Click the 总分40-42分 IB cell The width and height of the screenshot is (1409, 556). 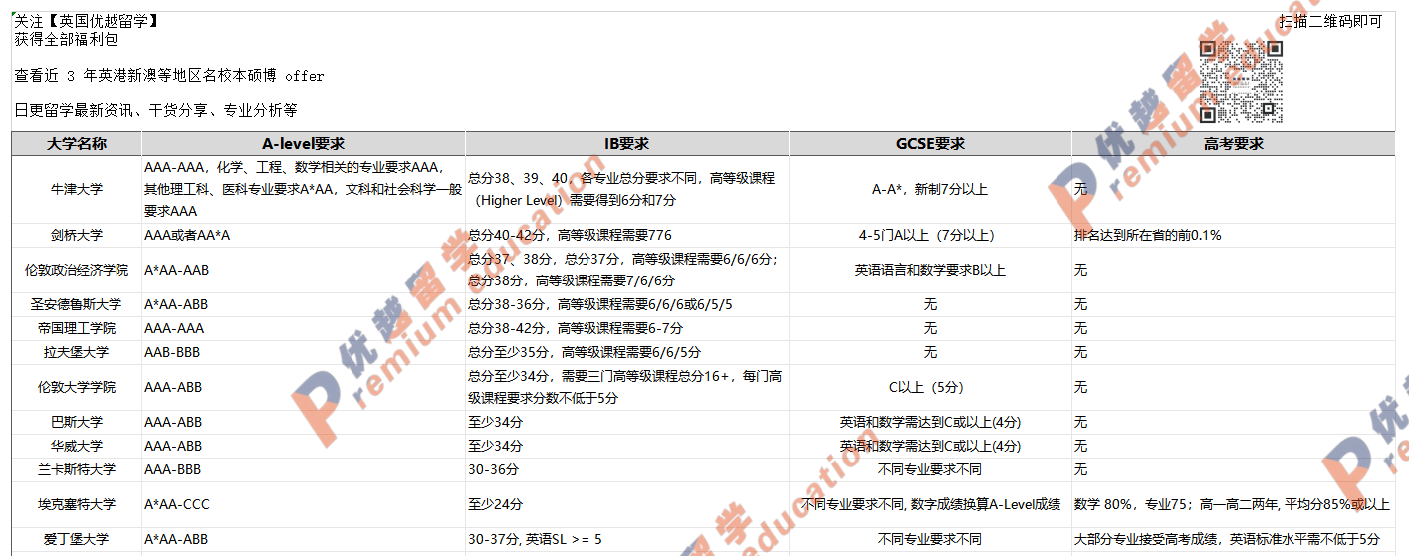click(x=627, y=235)
